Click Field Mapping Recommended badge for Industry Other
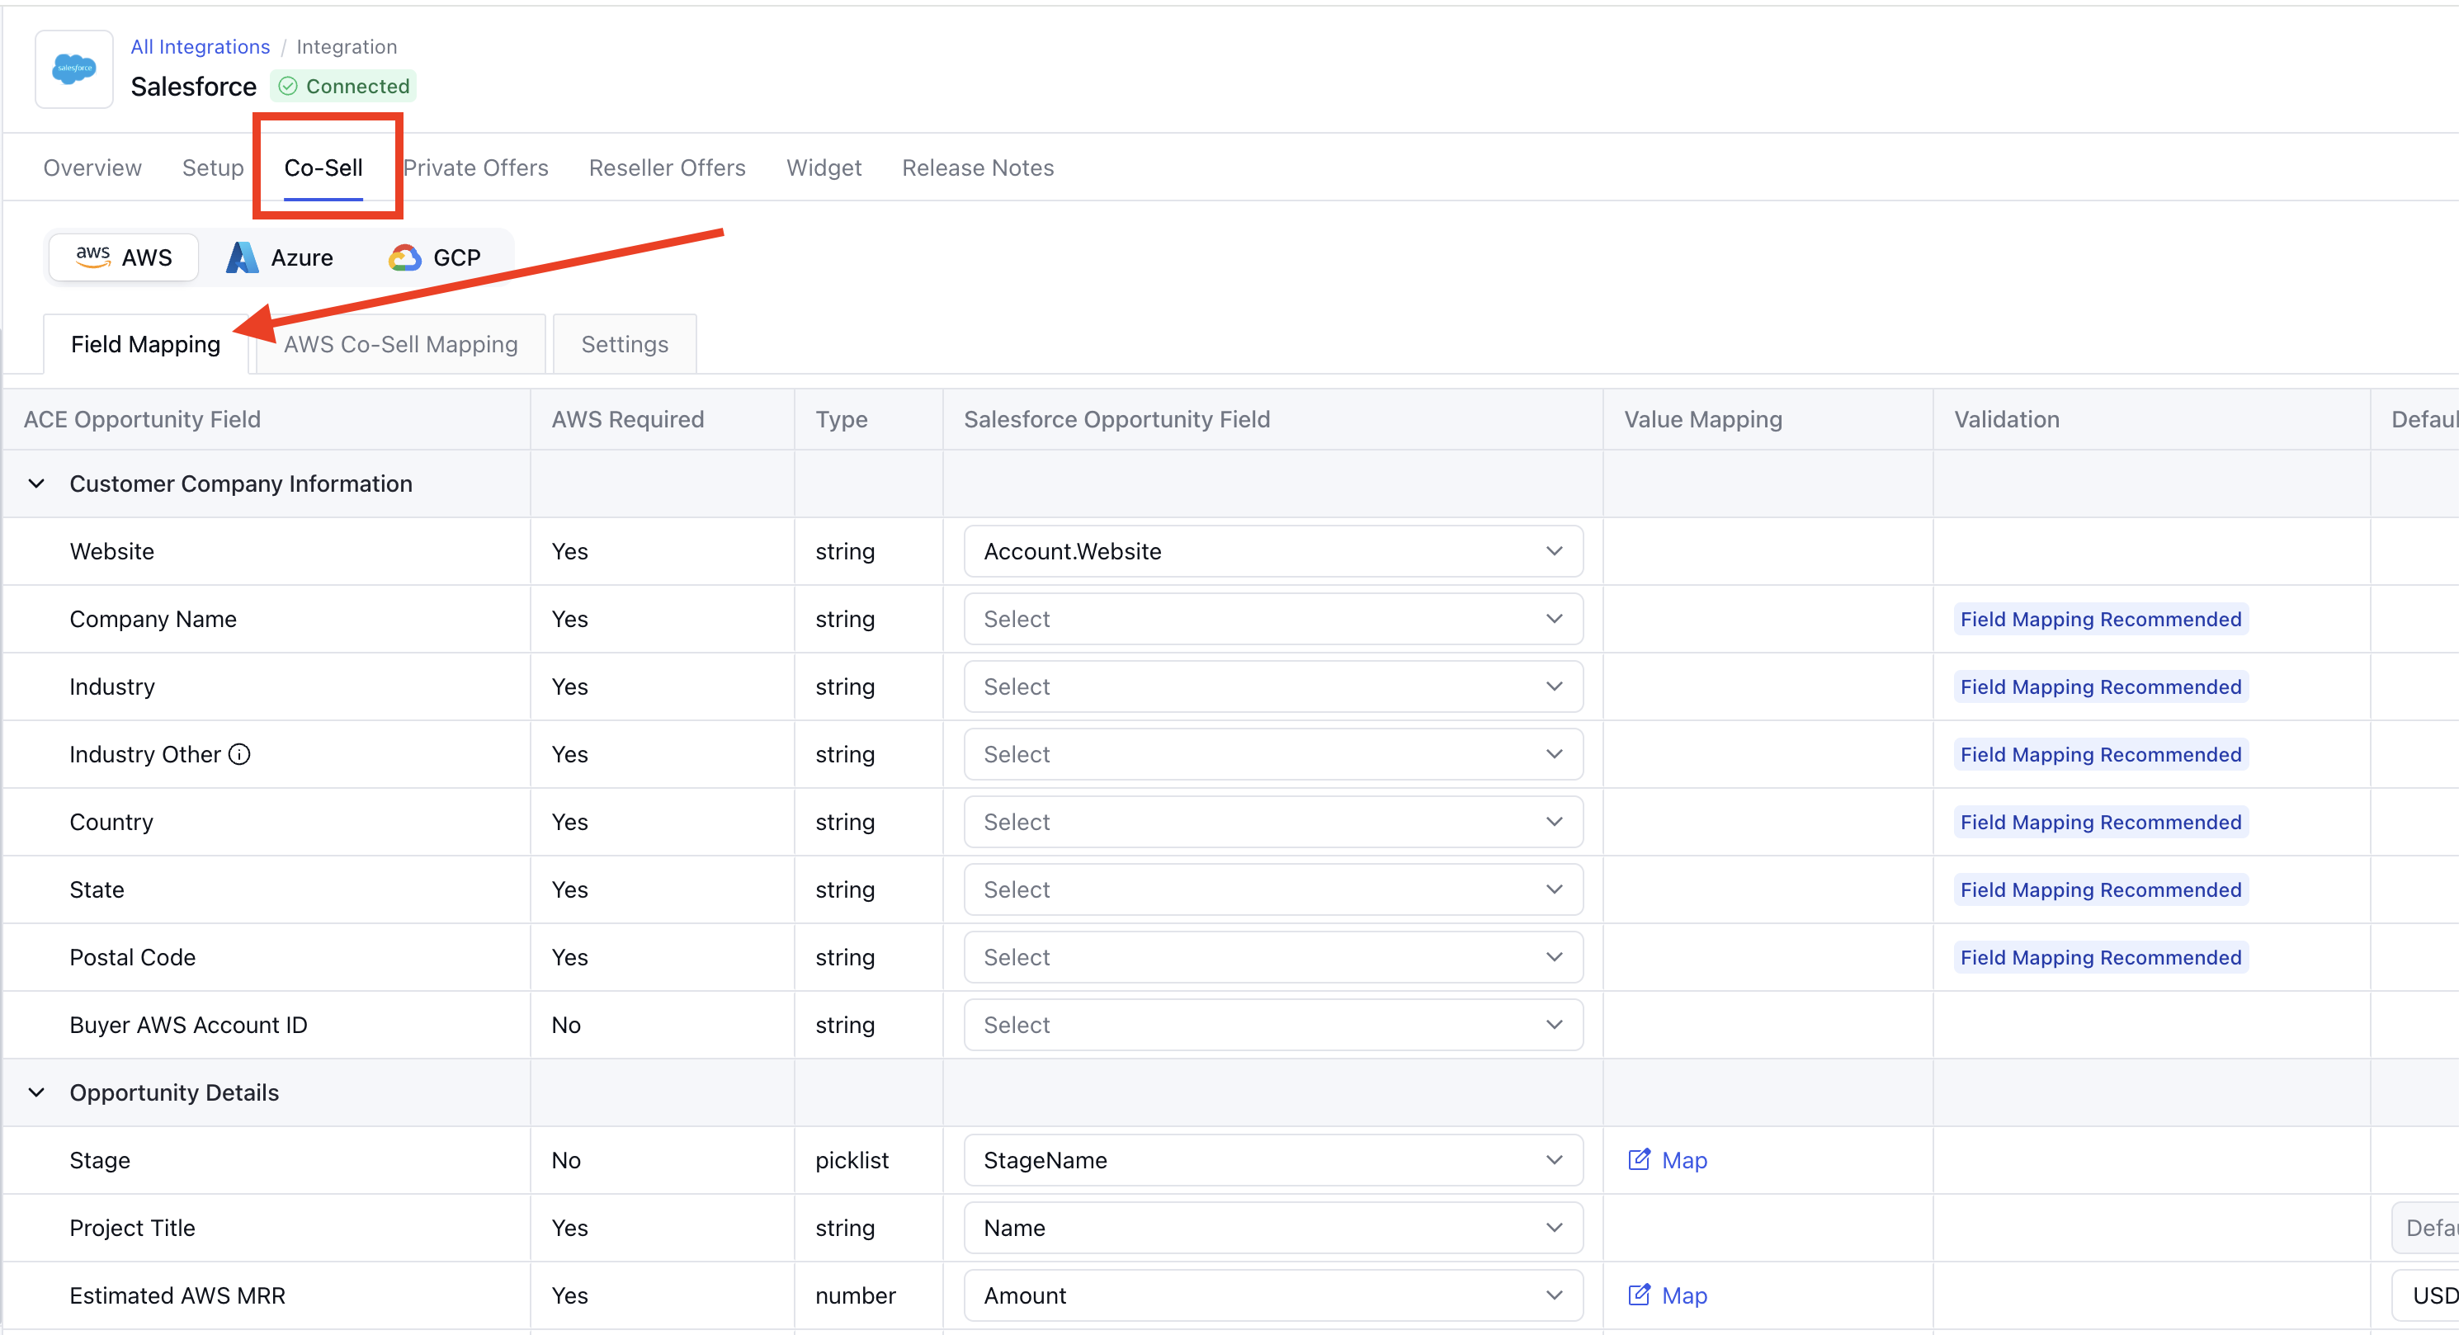 pos(2100,755)
